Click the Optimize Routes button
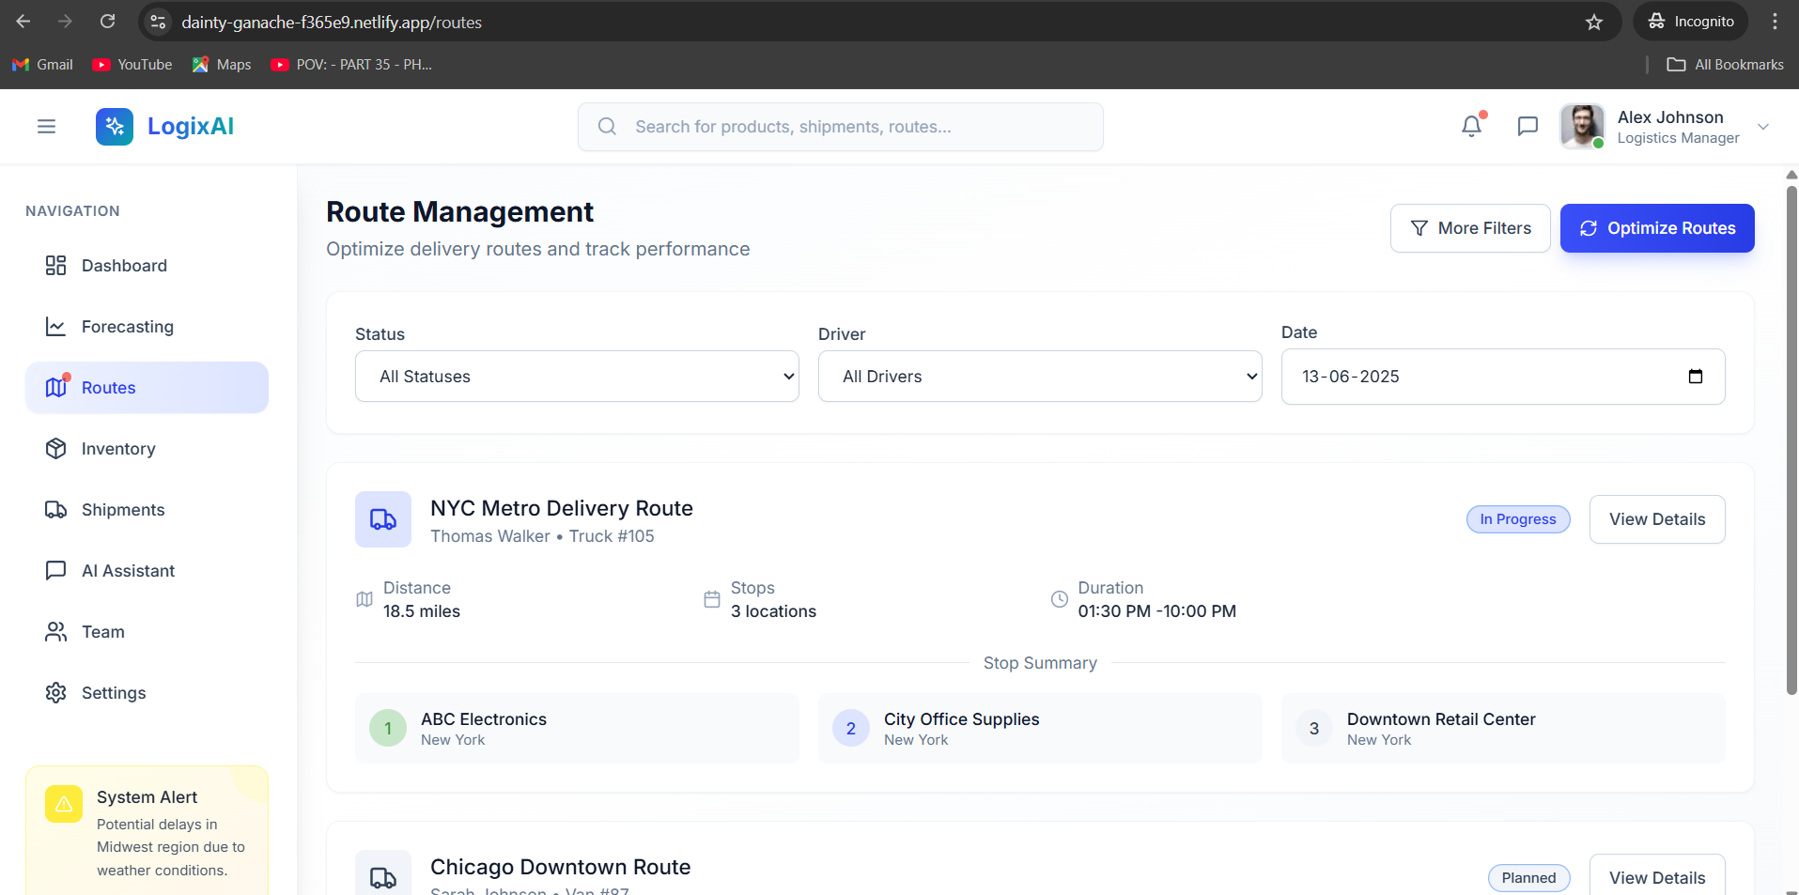 [x=1657, y=228]
